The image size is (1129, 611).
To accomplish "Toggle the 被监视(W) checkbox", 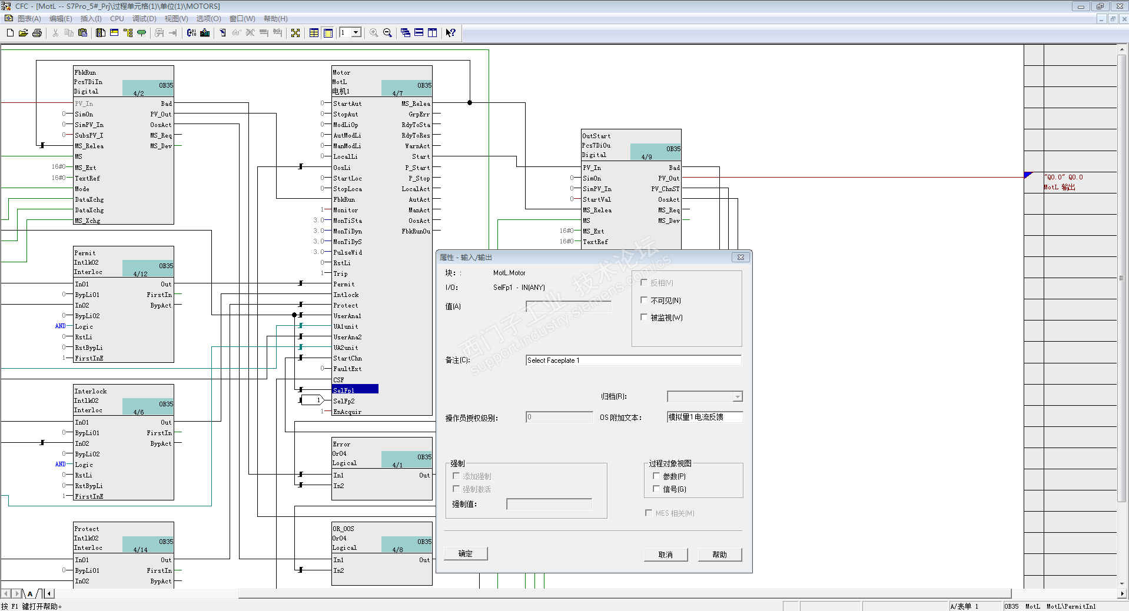I will pos(644,318).
